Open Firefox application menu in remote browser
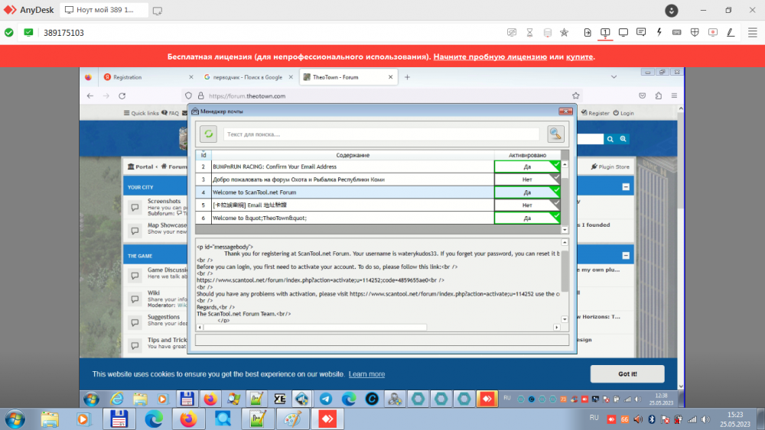 tap(674, 96)
